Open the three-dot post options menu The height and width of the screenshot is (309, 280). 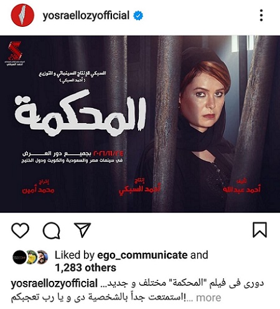[x=261, y=15]
